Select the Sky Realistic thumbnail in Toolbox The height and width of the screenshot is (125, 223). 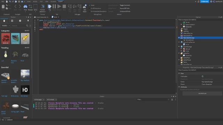[25, 74]
